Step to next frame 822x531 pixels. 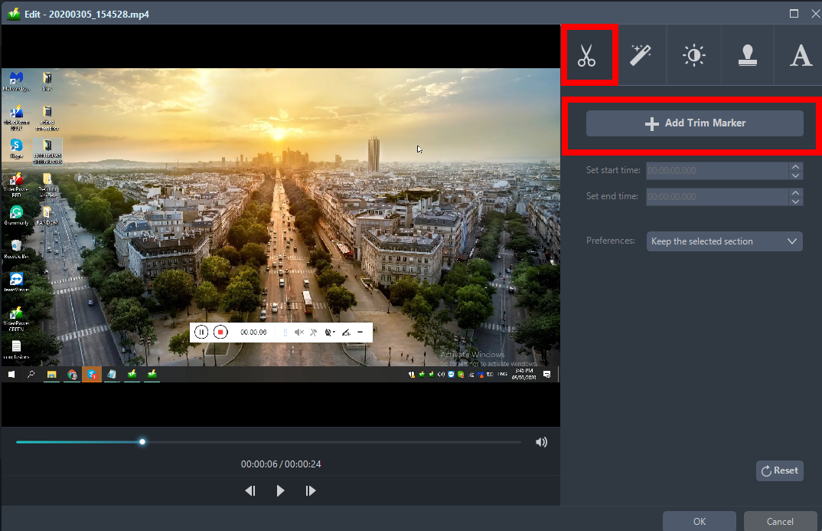pos(311,490)
